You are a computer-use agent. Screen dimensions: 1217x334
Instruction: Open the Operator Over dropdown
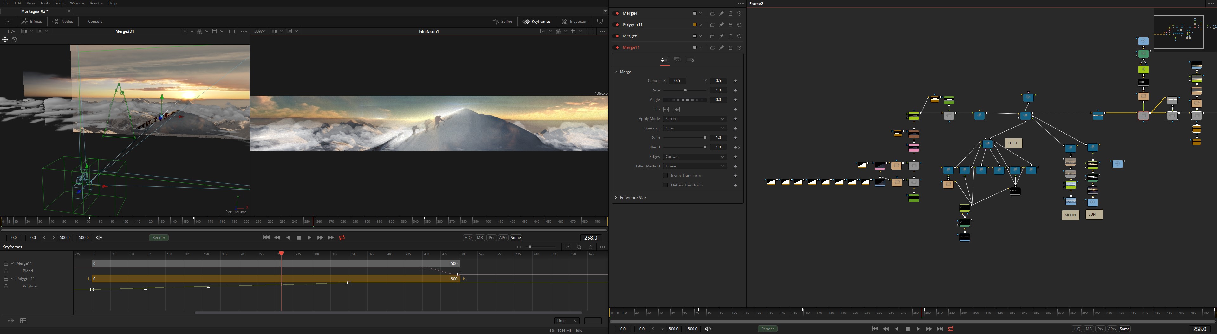pyautogui.click(x=695, y=128)
